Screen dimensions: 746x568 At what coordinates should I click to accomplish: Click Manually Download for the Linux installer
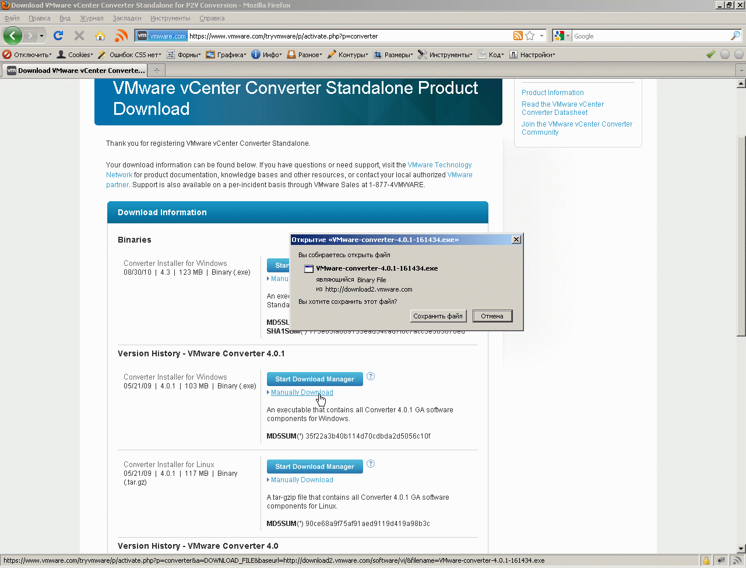(x=302, y=480)
